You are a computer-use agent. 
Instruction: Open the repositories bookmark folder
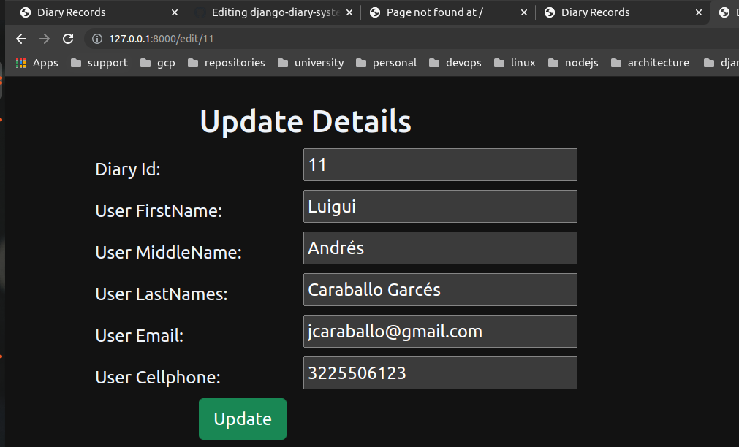[x=226, y=63]
